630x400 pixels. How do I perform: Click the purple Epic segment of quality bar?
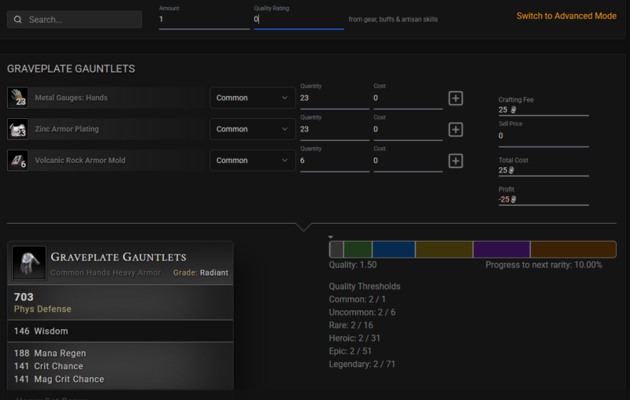[x=501, y=250]
